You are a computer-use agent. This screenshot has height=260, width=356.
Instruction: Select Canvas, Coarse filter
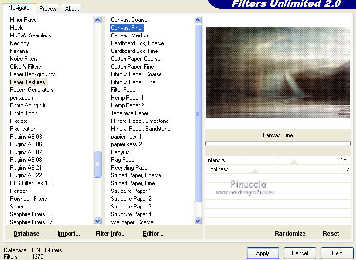pyautogui.click(x=129, y=20)
